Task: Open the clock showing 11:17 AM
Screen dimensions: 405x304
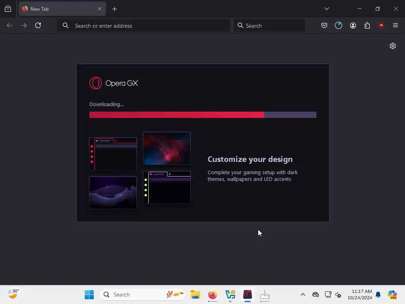Action: (x=360, y=294)
